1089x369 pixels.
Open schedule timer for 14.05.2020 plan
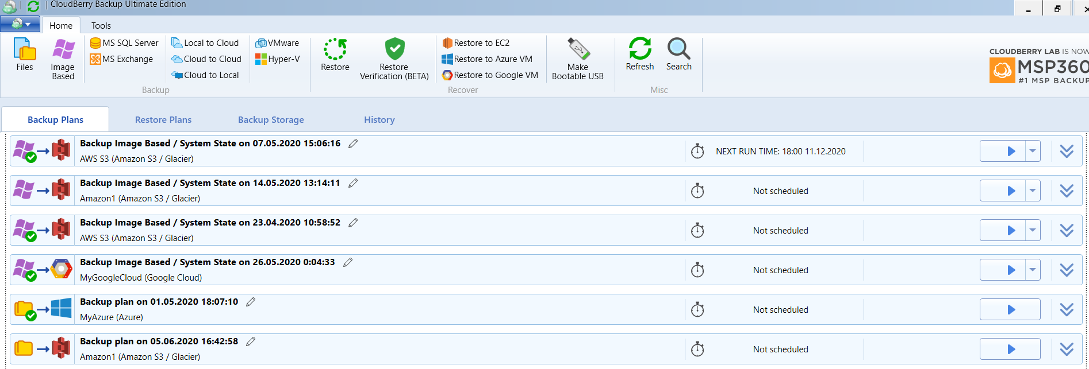(x=697, y=191)
